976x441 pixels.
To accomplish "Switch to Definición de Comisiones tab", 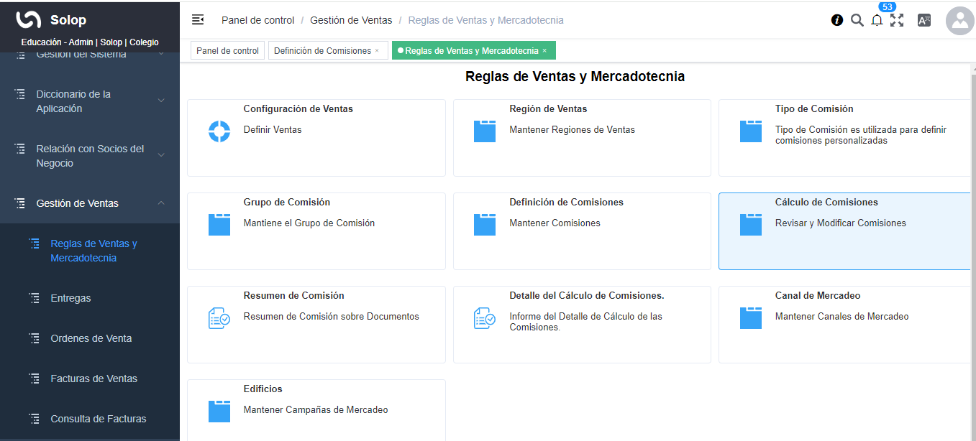I will pyautogui.click(x=322, y=51).
